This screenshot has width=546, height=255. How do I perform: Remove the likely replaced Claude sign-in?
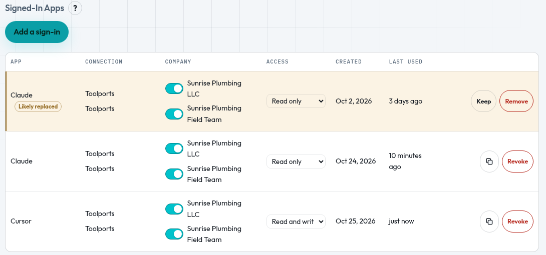point(516,101)
